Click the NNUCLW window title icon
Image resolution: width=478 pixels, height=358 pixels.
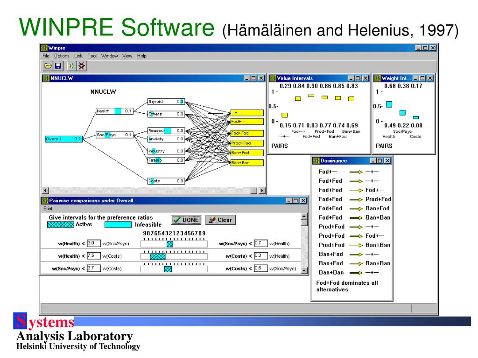(x=46, y=78)
